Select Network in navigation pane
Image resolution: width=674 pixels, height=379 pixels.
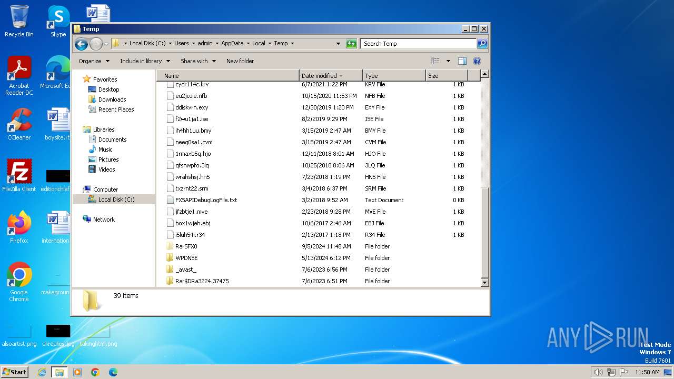click(x=104, y=220)
